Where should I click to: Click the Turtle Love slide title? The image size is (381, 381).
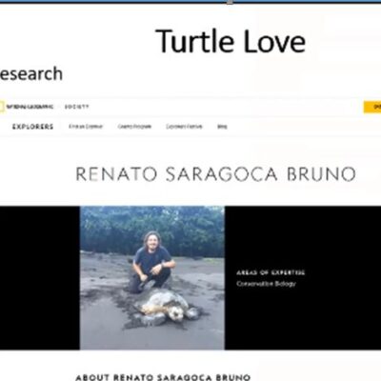pos(231,41)
